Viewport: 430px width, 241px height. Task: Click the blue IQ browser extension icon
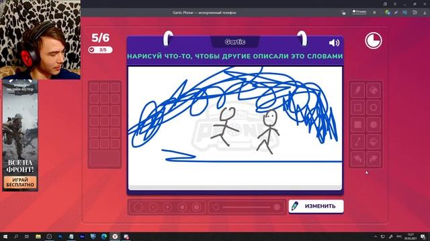[404, 12]
